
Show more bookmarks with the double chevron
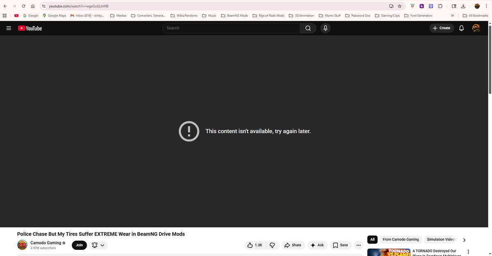[452, 16]
